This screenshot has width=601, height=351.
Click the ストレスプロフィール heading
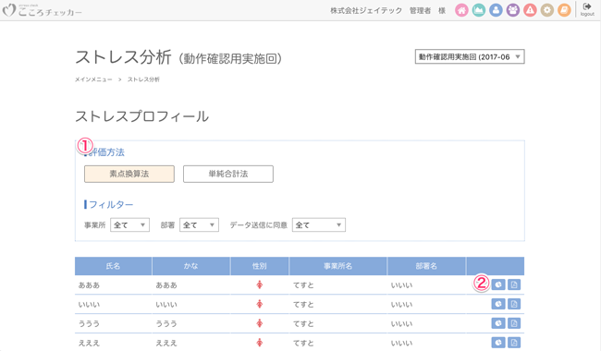(141, 116)
